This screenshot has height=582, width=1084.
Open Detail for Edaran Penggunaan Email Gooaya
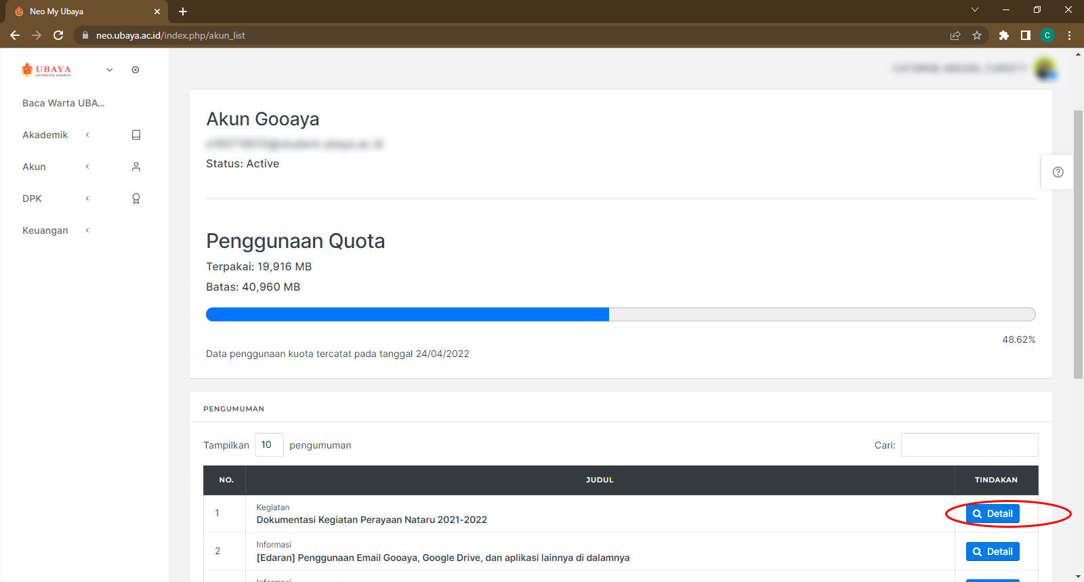[x=993, y=552]
